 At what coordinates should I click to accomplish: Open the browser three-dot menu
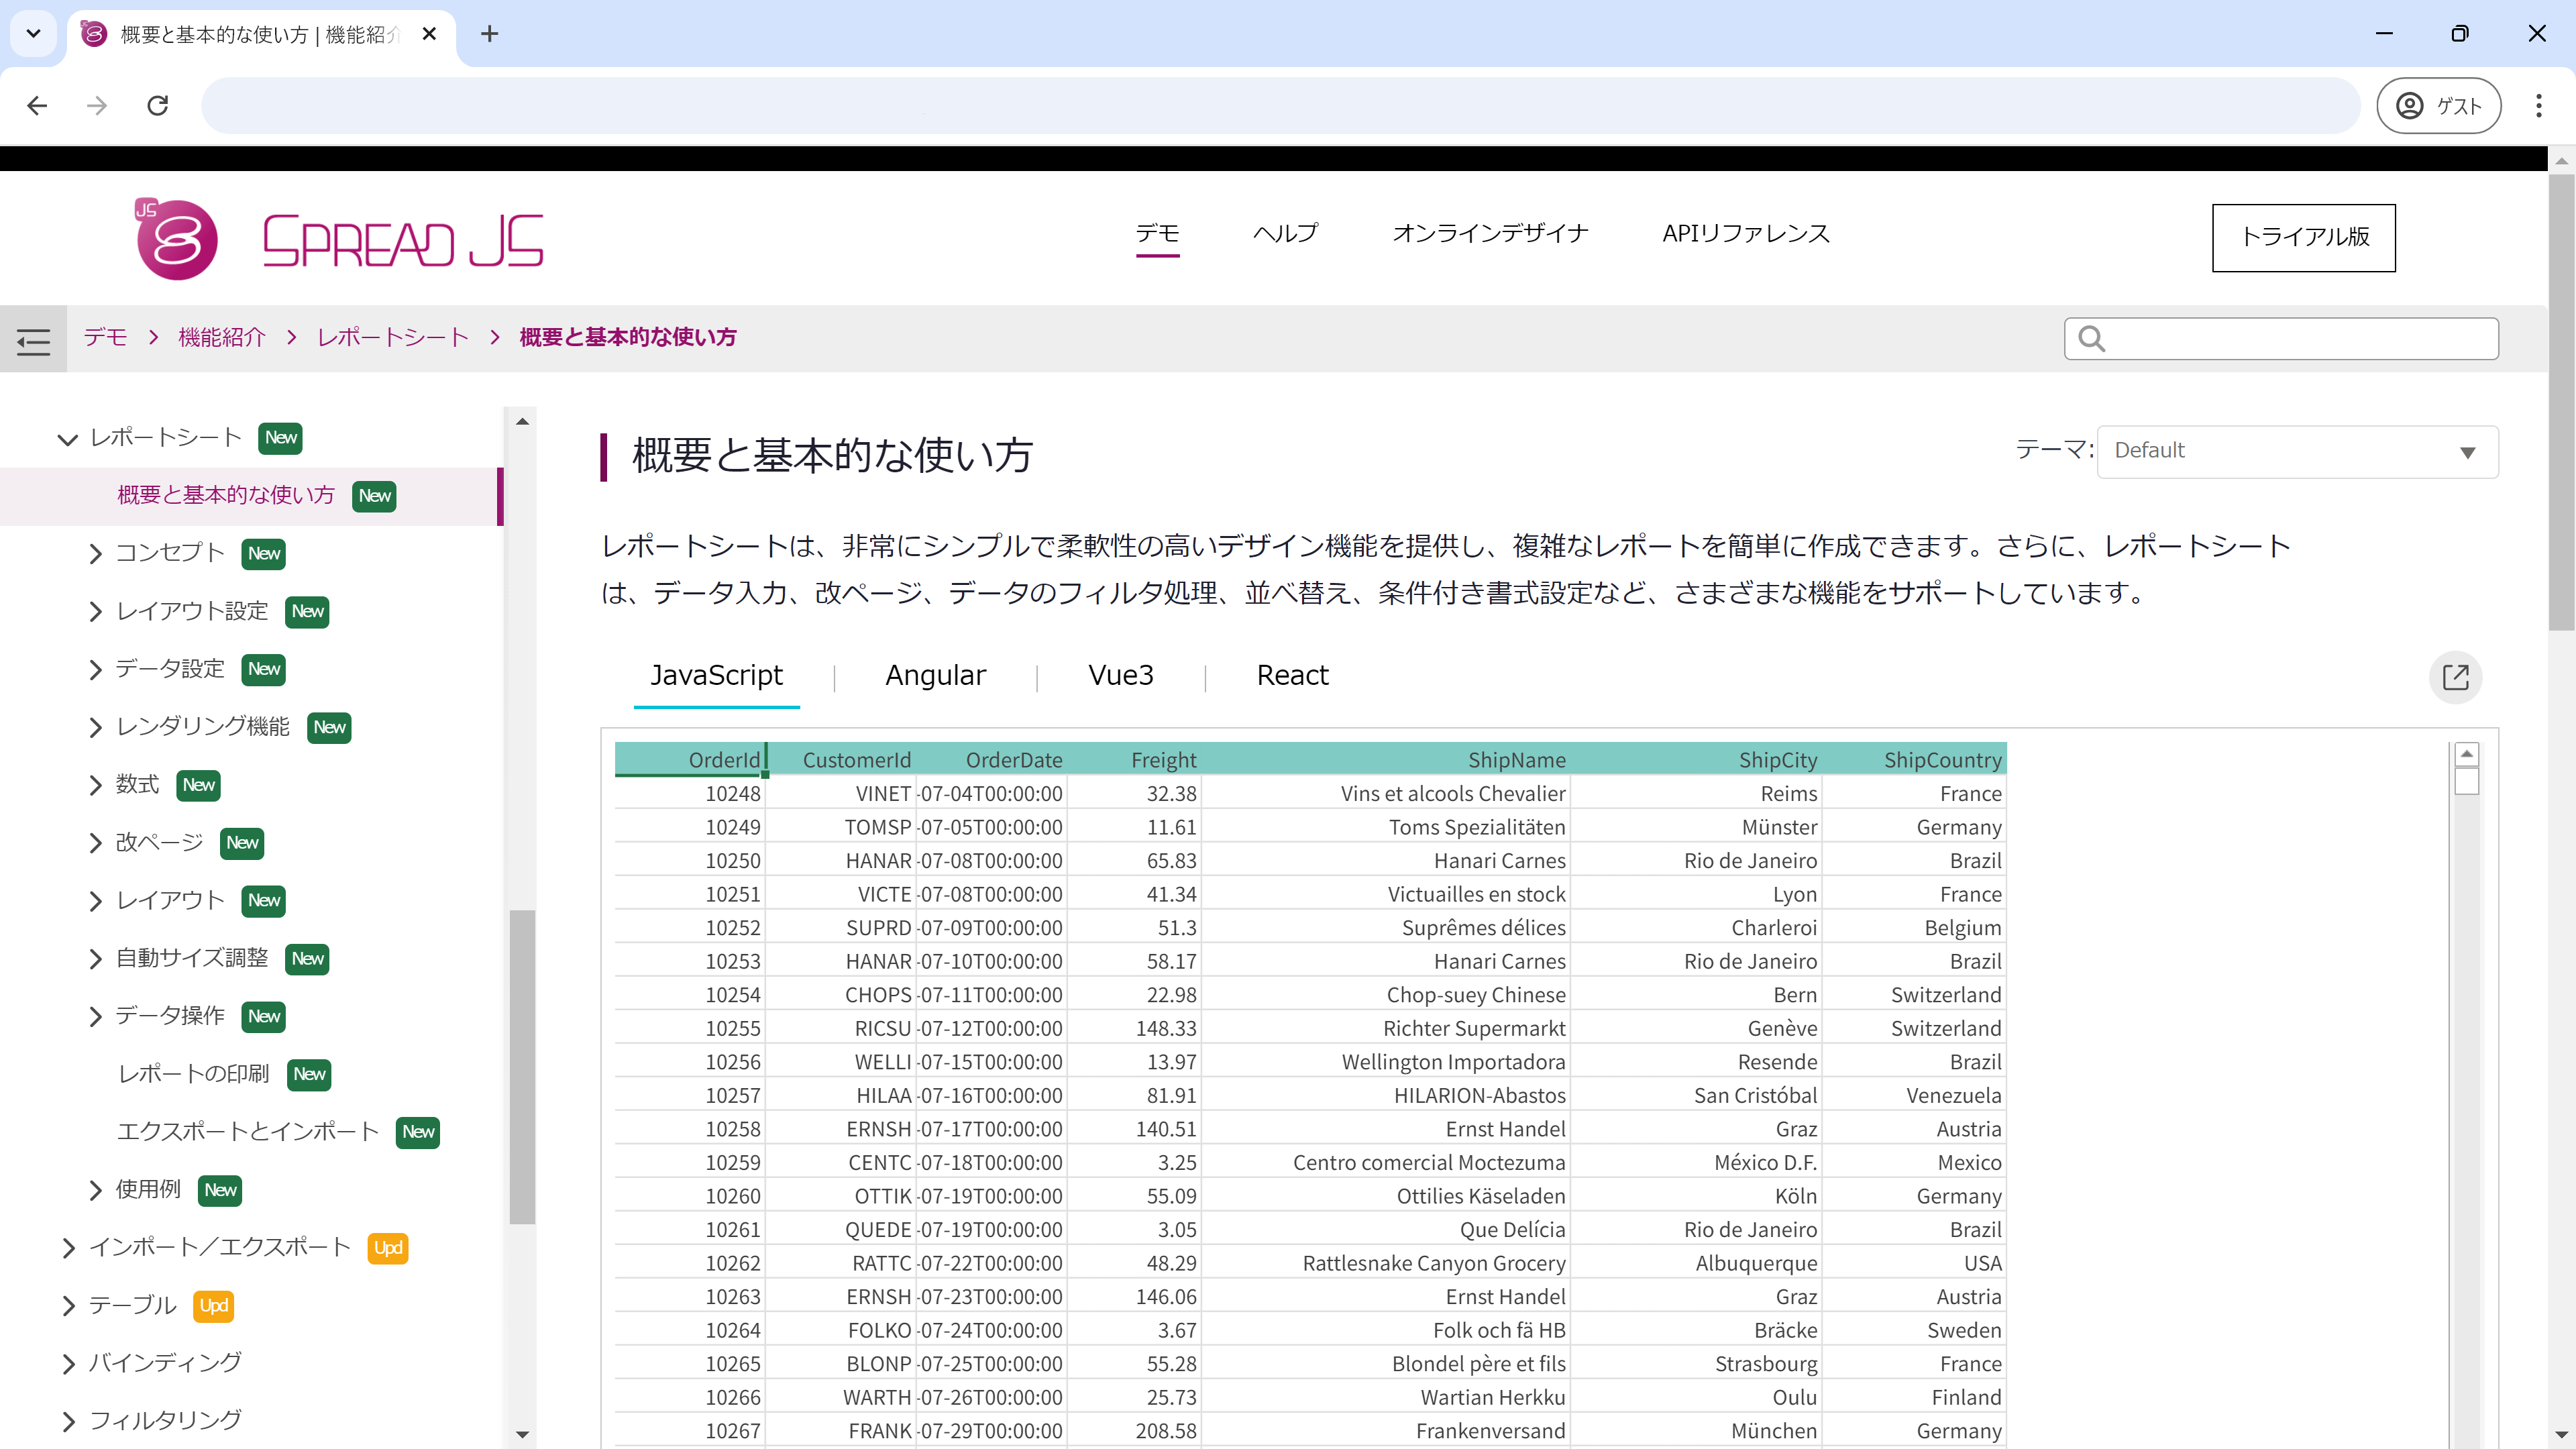pyautogui.click(x=2538, y=106)
